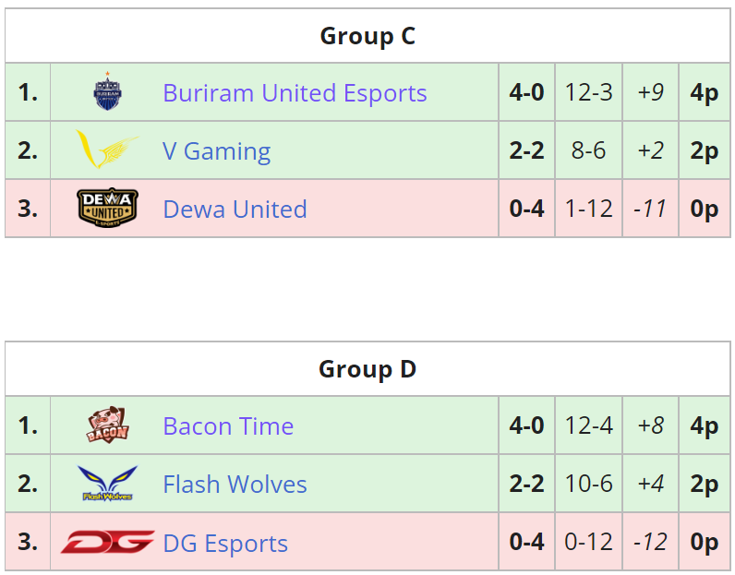735x575 pixels.
Task: Click Bacon Time's 12-4 game score cell
Action: coord(589,425)
